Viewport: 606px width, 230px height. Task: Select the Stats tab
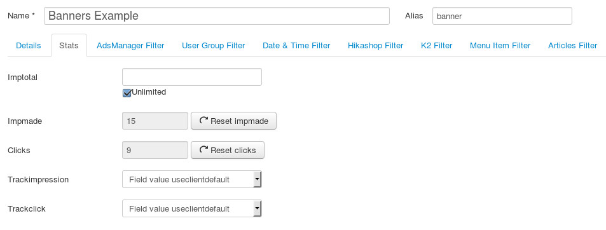(x=69, y=46)
